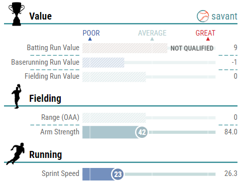This screenshot has height=182, width=242.
Task: Click the NOT QUALIFIED badge
Action: click(192, 48)
